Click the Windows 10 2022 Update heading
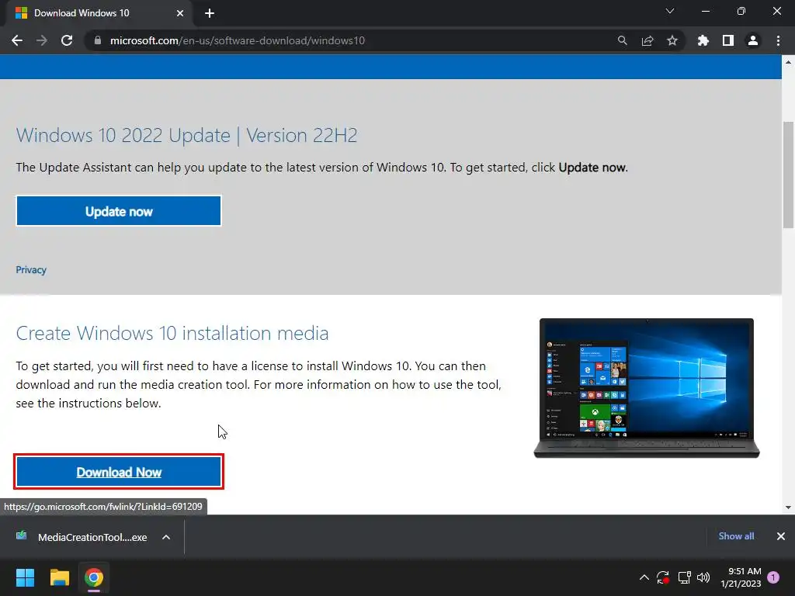795x596 pixels. [x=186, y=135]
